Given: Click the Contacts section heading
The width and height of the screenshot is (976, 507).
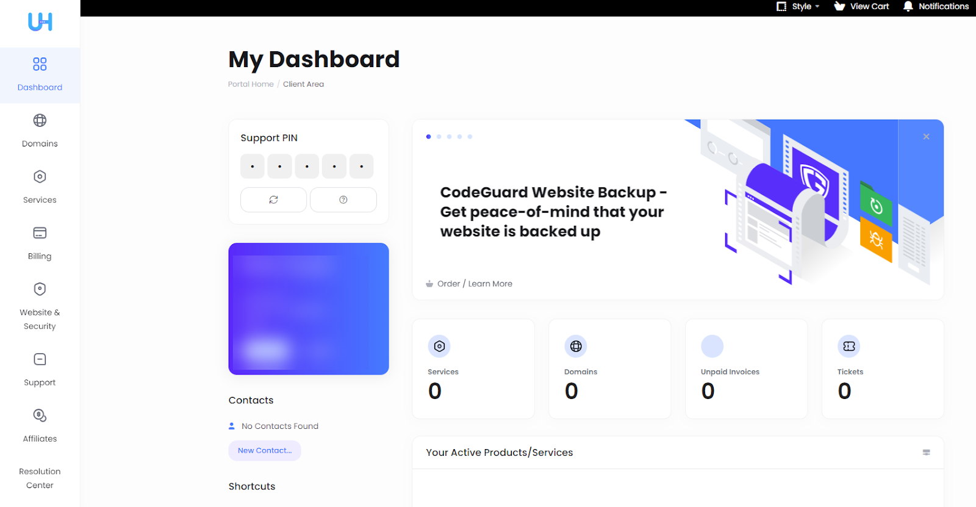Looking at the screenshot, I should 251,400.
